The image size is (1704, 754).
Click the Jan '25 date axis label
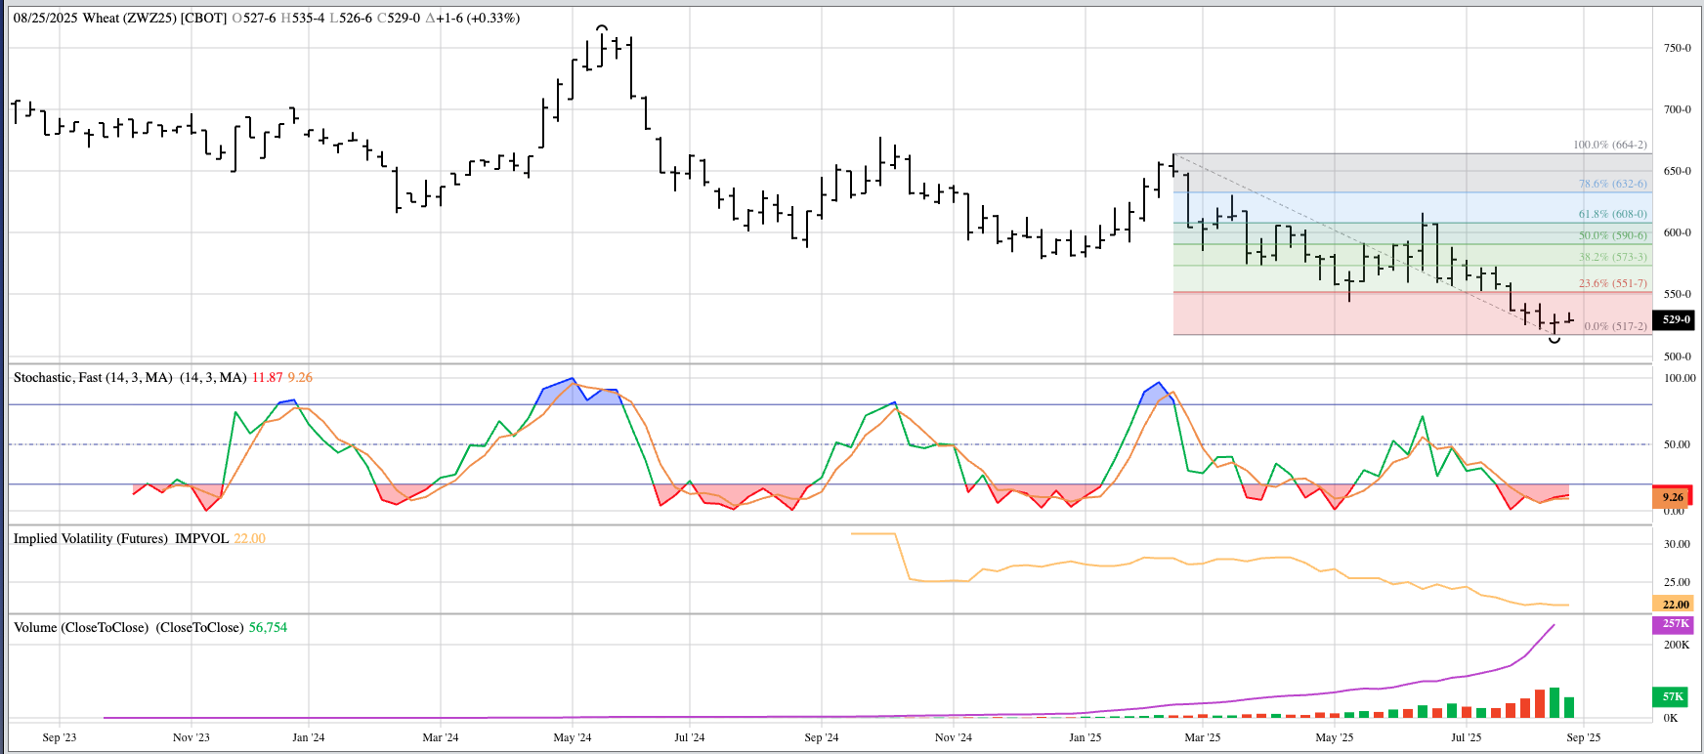(1085, 737)
